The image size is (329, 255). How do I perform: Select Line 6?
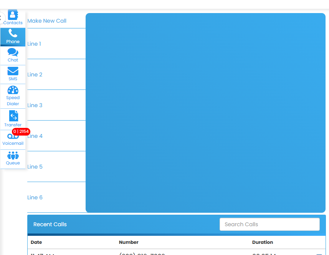[x=35, y=197]
